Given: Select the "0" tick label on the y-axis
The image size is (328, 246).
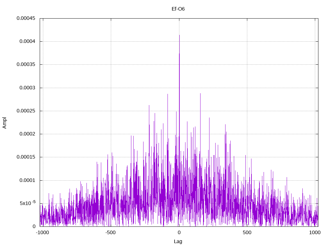Looking at the screenshot, I should 34,226.
